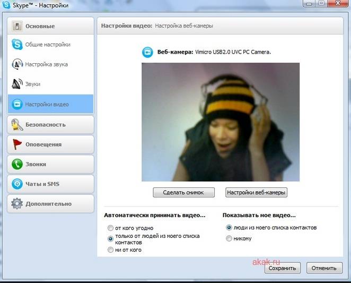This screenshot has width=351, height=283.
Task: Click the Skype logo icon beside Общие настройки
Action: [x=16, y=45]
